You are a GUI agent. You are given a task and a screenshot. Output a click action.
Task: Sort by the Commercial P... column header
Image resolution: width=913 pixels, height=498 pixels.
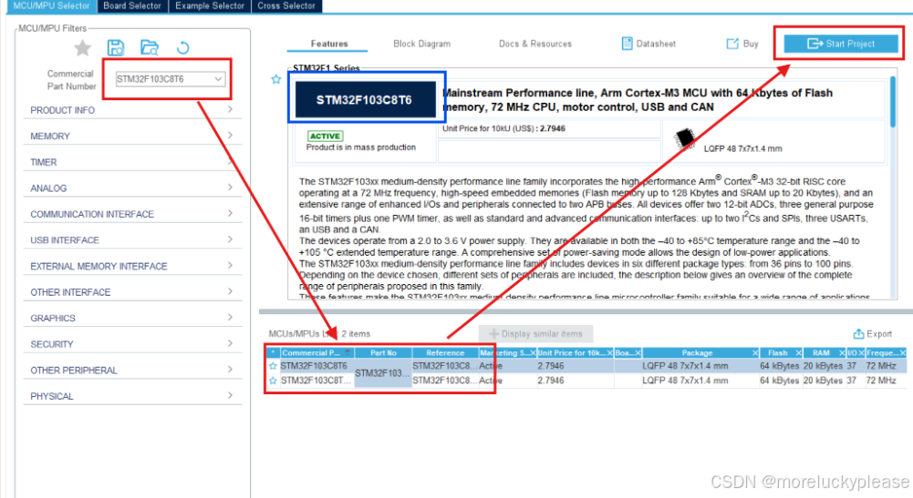coord(316,352)
